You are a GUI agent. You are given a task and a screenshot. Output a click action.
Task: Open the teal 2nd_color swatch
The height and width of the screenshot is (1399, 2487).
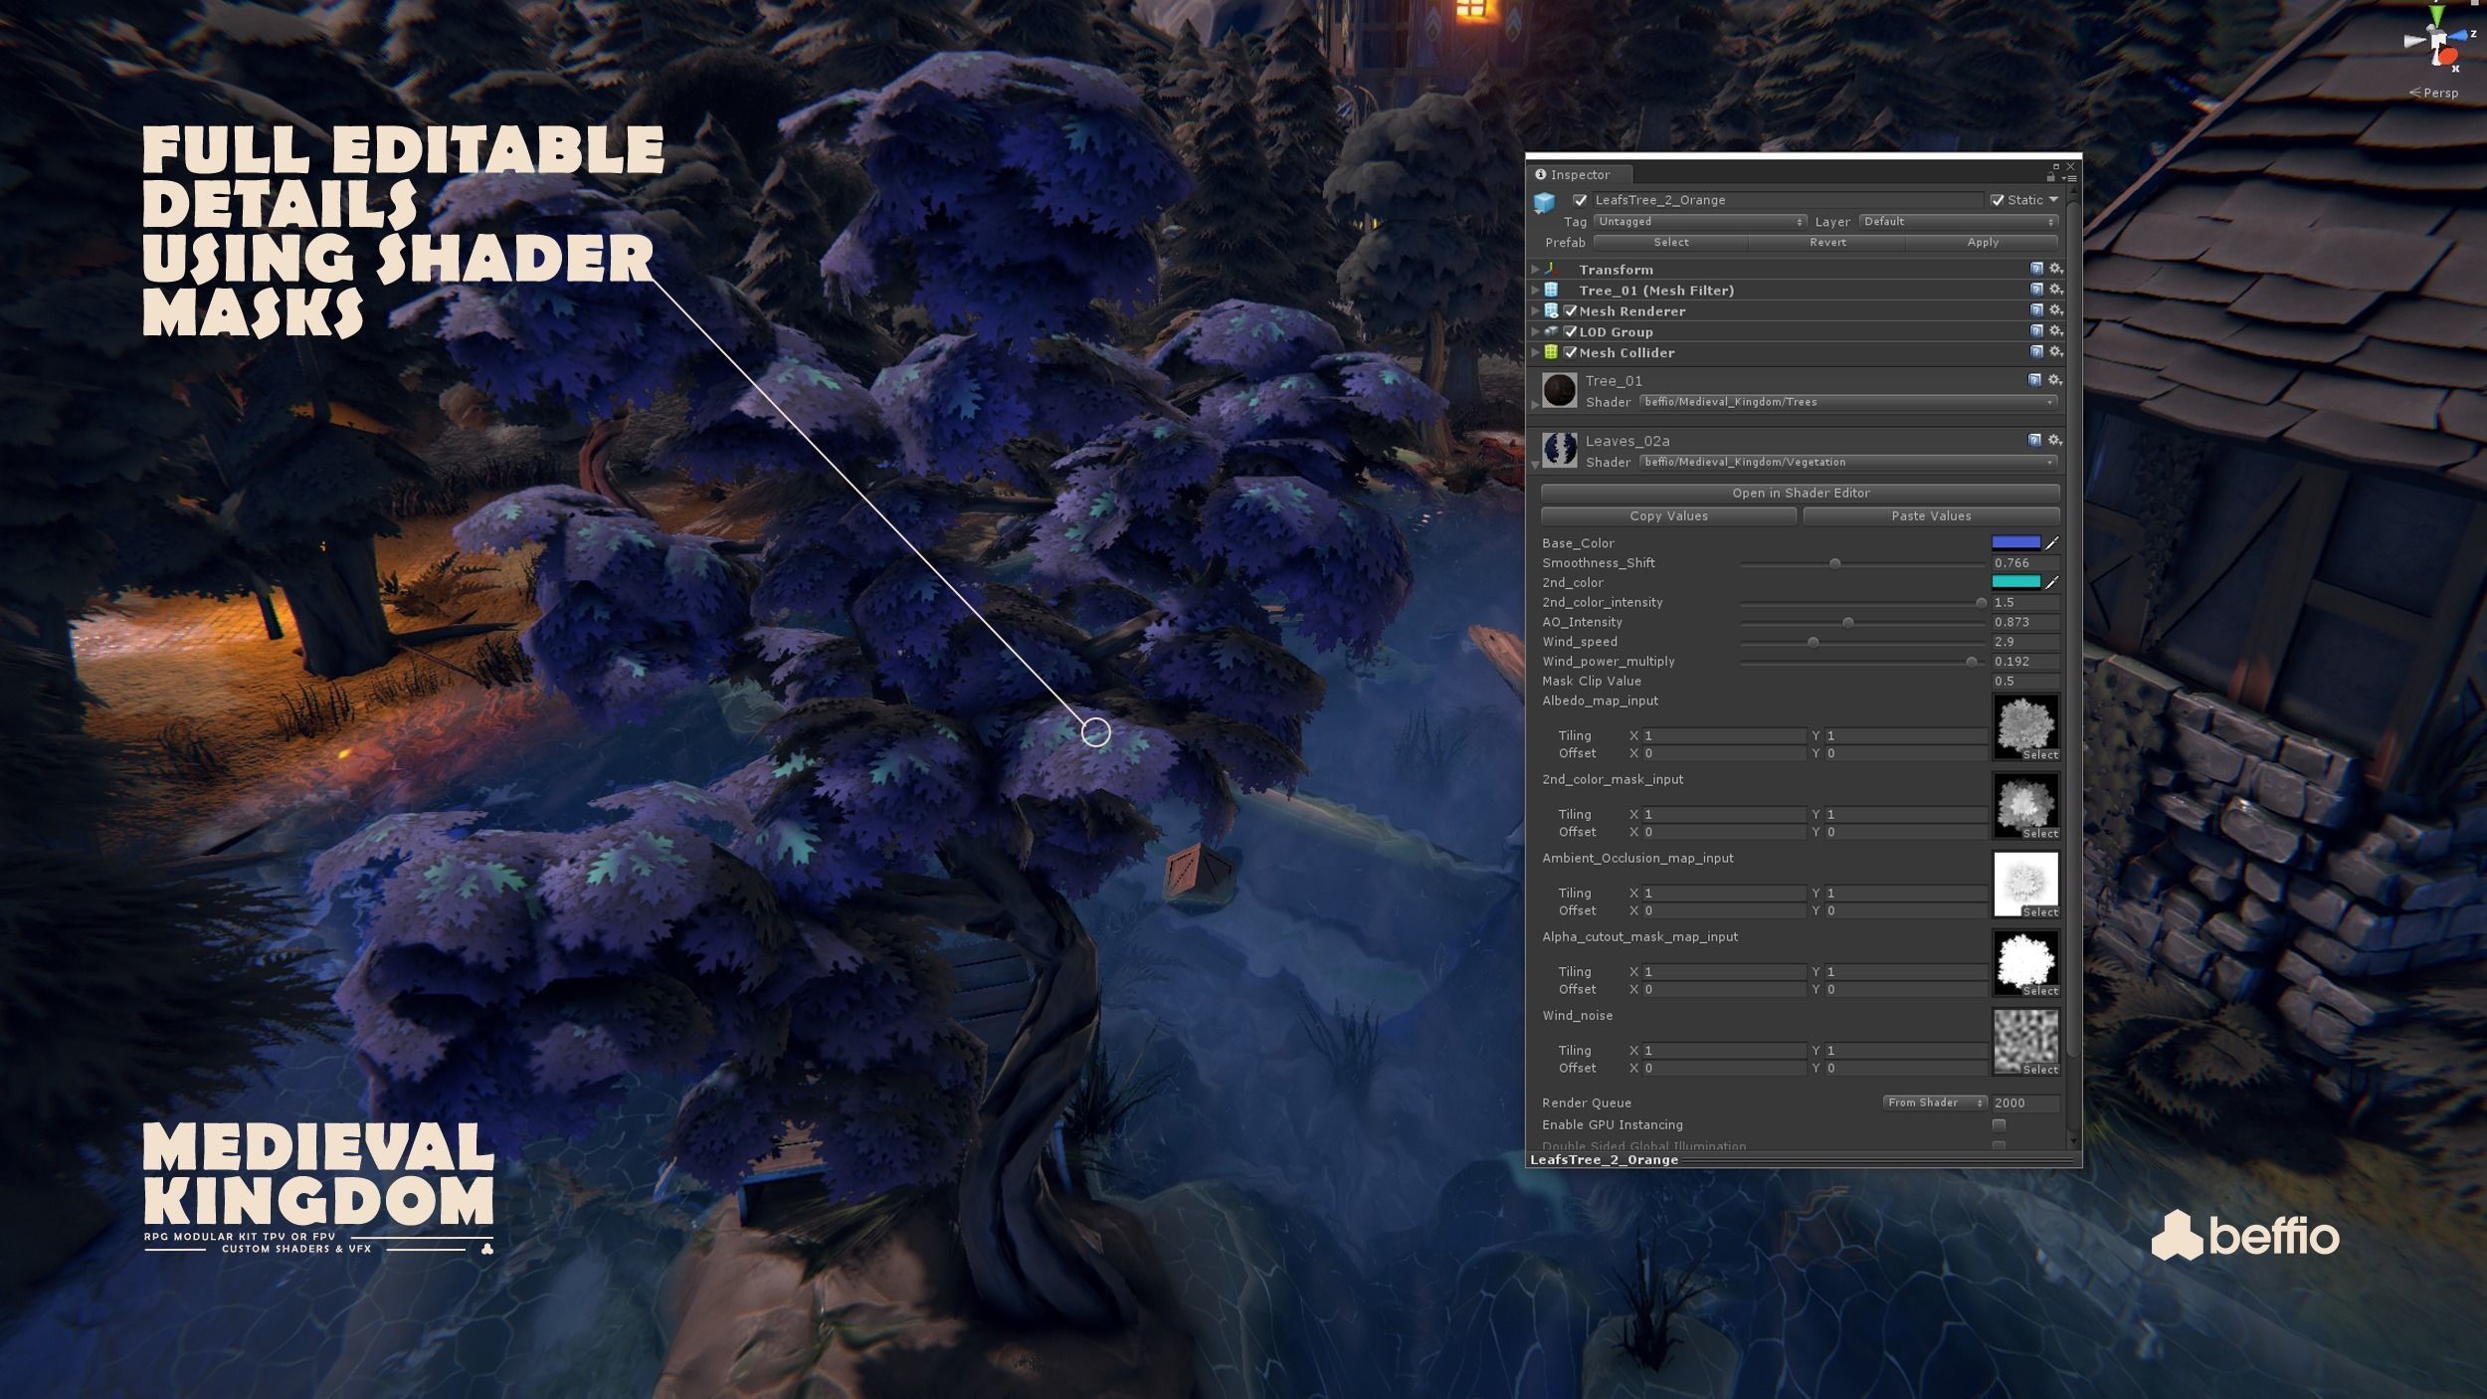point(2015,583)
